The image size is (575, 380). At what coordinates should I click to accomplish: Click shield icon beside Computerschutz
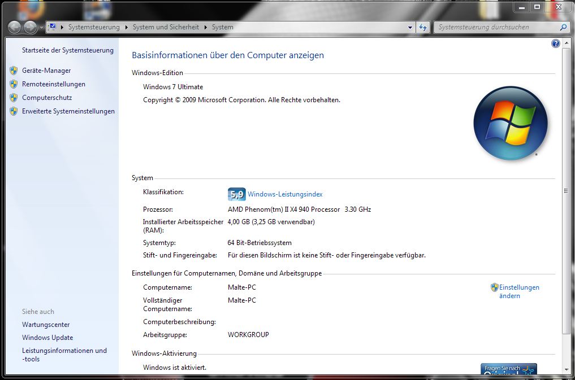(14, 98)
